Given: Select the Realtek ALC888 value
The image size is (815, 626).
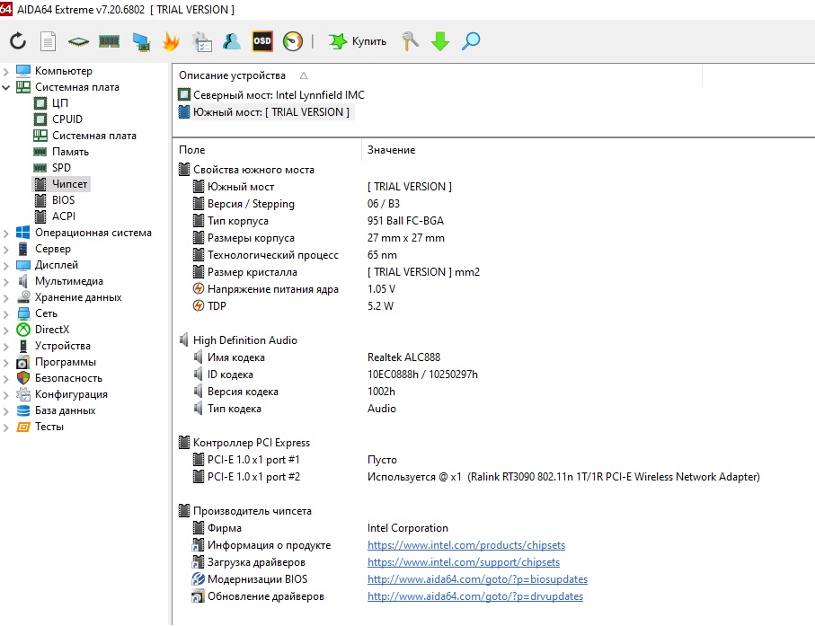Looking at the screenshot, I should (403, 357).
